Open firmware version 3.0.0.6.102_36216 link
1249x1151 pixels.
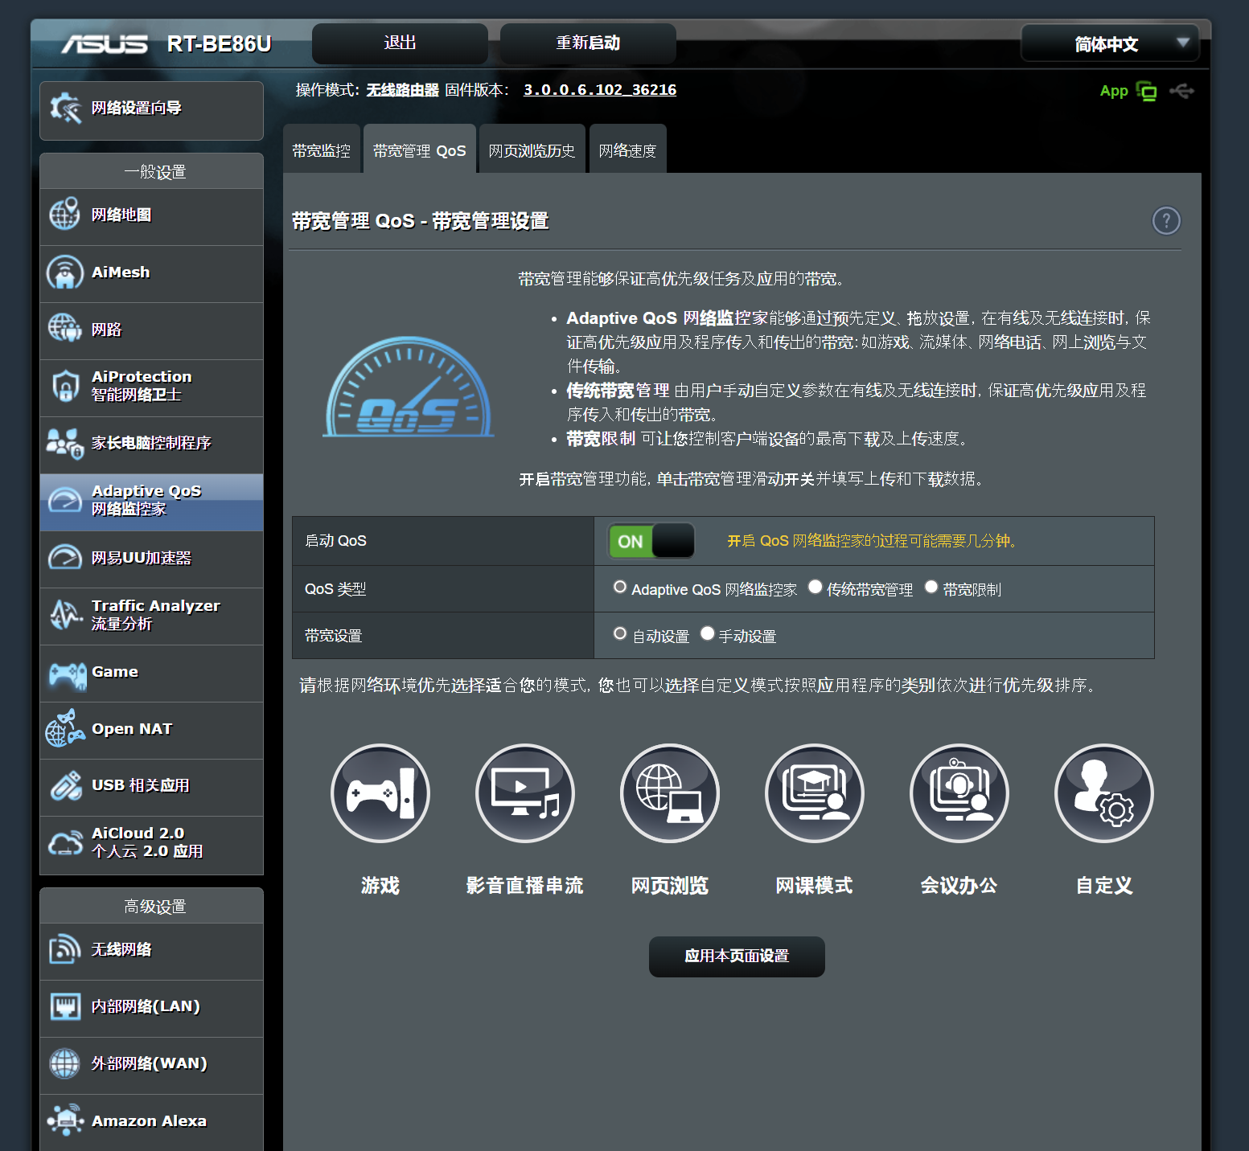point(600,90)
